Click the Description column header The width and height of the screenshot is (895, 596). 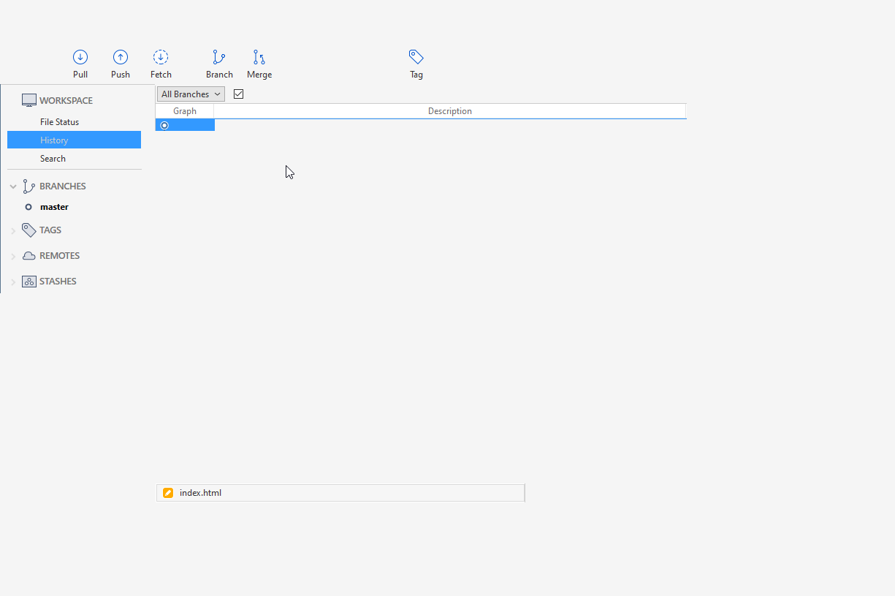tap(450, 111)
